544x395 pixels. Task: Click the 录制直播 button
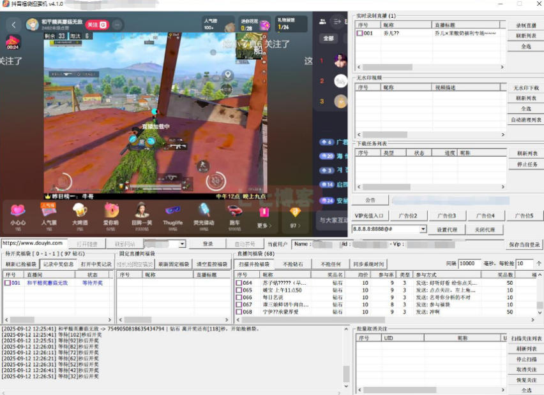click(x=525, y=25)
